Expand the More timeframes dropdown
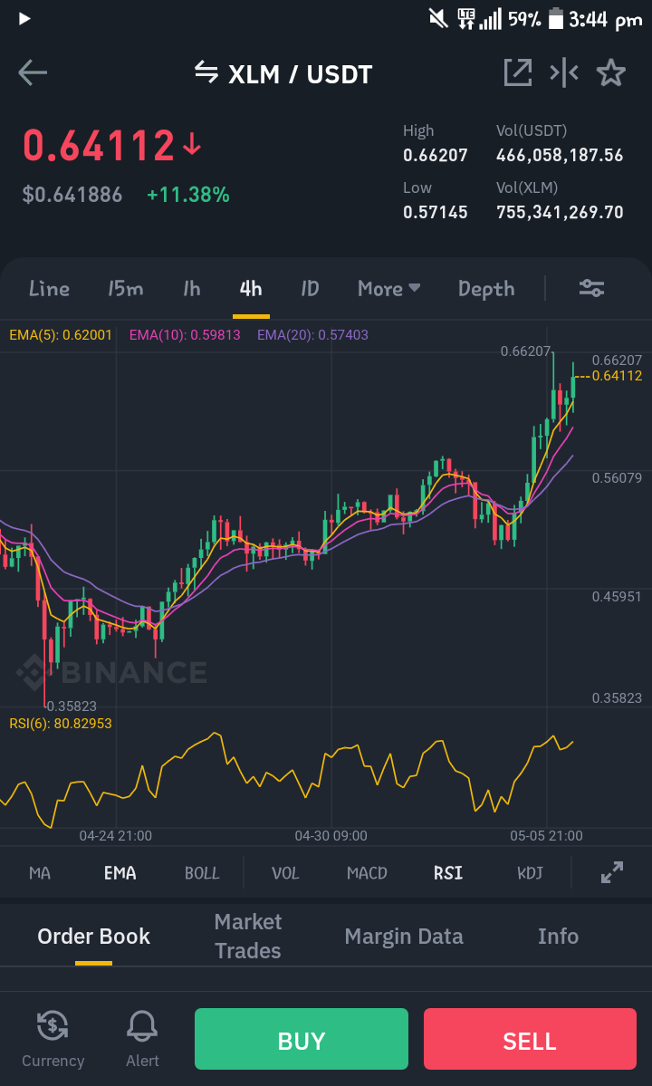Screen dimensions: 652x1086 pyautogui.click(x=389, y=288)
